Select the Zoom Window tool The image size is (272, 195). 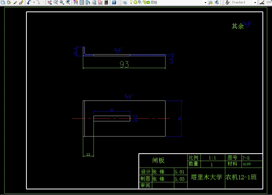62,2
